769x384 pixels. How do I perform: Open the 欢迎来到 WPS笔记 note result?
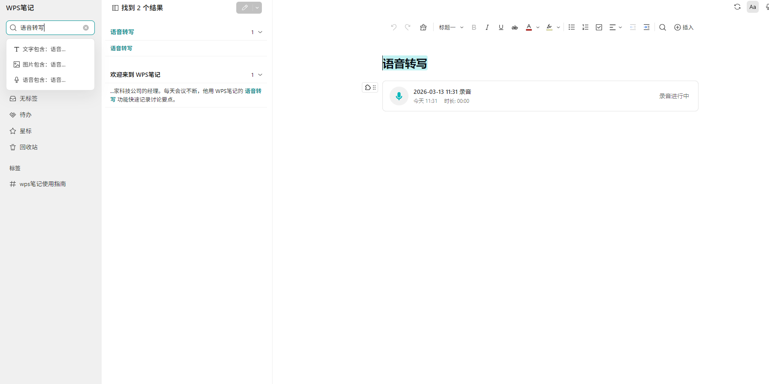click(135, 75)
